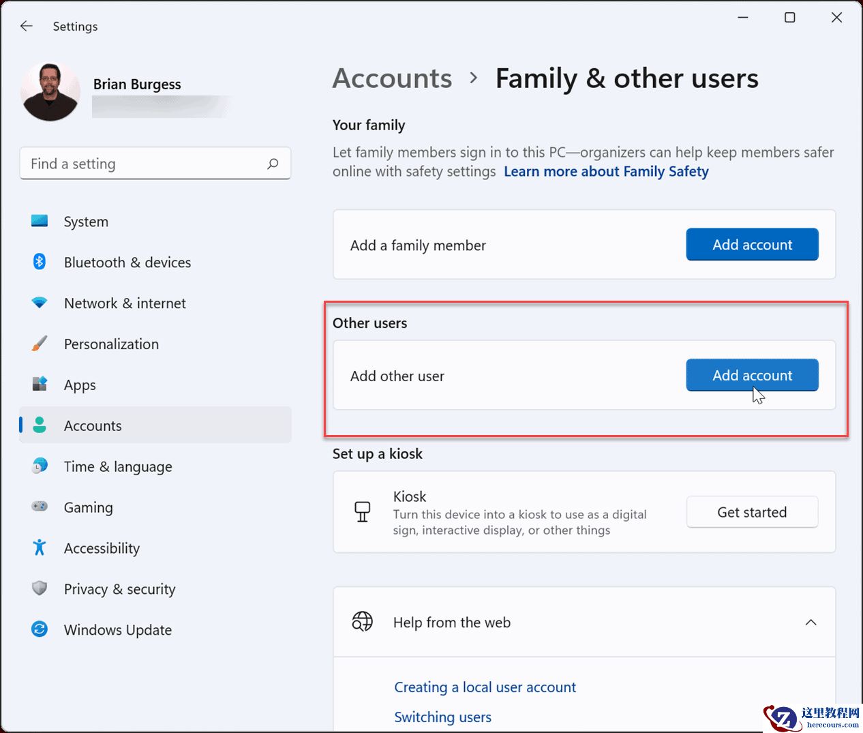
Task: Open System via its monitor icon
Action: pyautogui.click(x=40, y=221)
